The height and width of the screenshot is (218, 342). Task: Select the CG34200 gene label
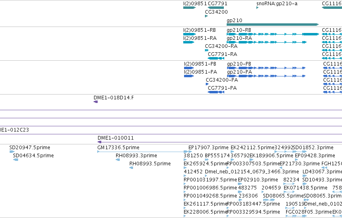[216, 12]
